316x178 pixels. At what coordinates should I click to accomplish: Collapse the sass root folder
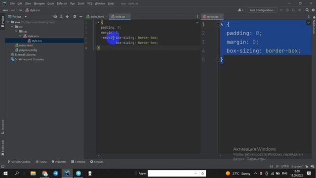[x=8, y=22]
